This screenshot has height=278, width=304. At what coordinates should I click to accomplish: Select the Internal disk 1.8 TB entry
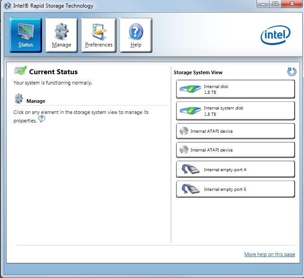(235, 89)
